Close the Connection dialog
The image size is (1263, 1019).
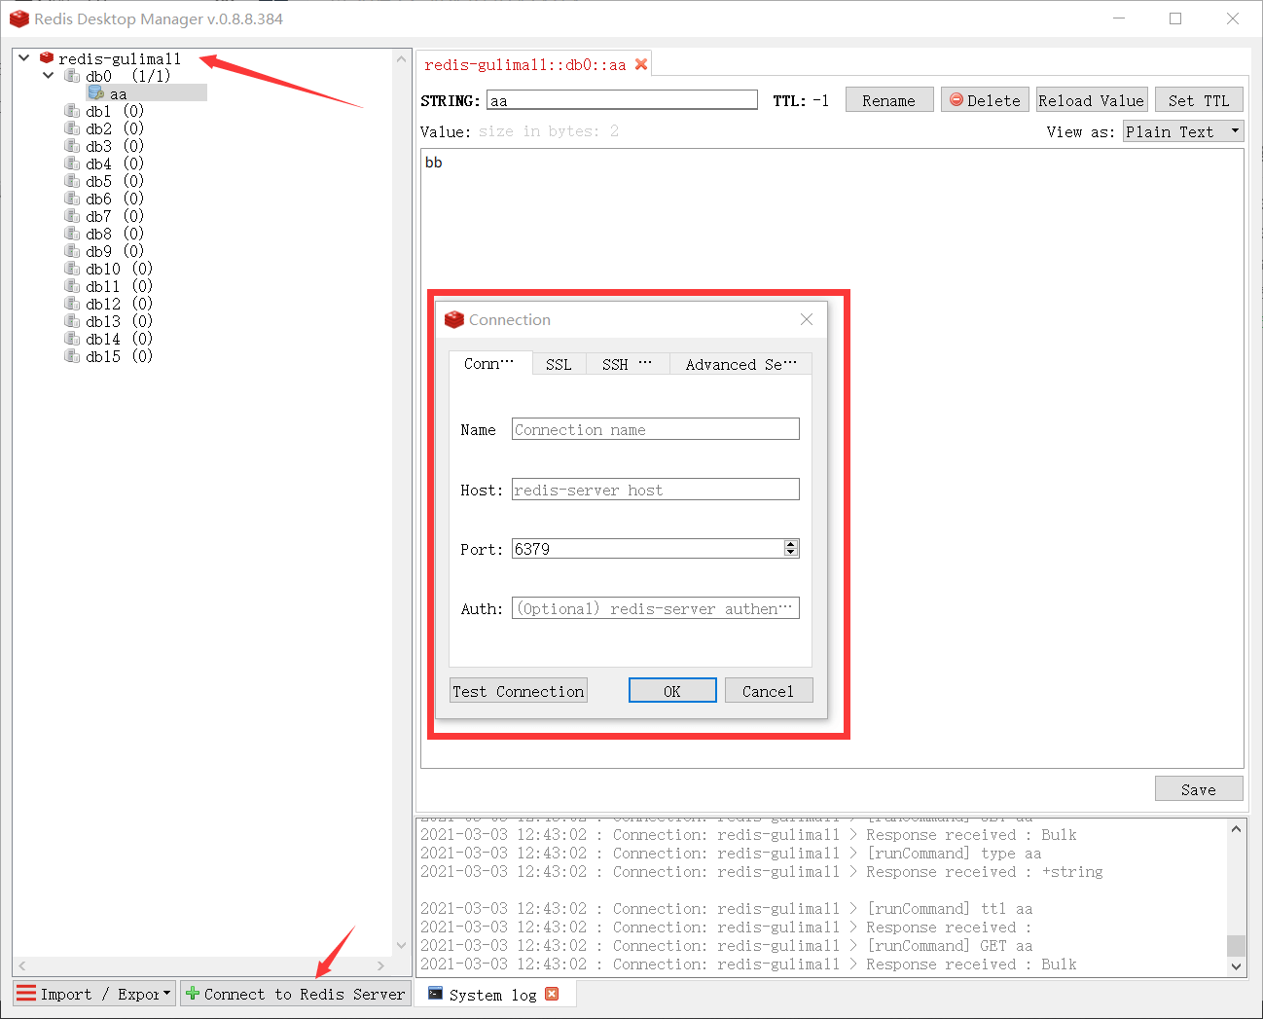(806, 319)
